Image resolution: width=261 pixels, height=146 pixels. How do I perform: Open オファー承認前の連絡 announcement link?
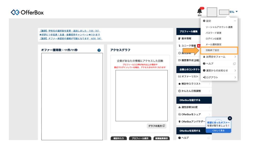(71, 39)
